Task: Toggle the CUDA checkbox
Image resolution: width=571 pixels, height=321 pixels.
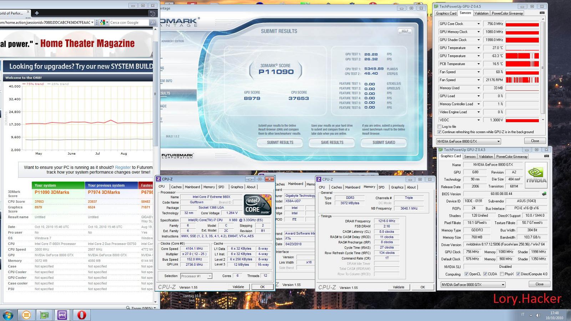Action: click(485, 274)
